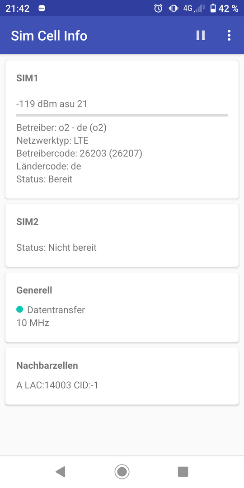Tap the Betreibercode 26203 line
Image resolution: width=244 pixels, height=488 pixels.
click(x=79, y=154)
